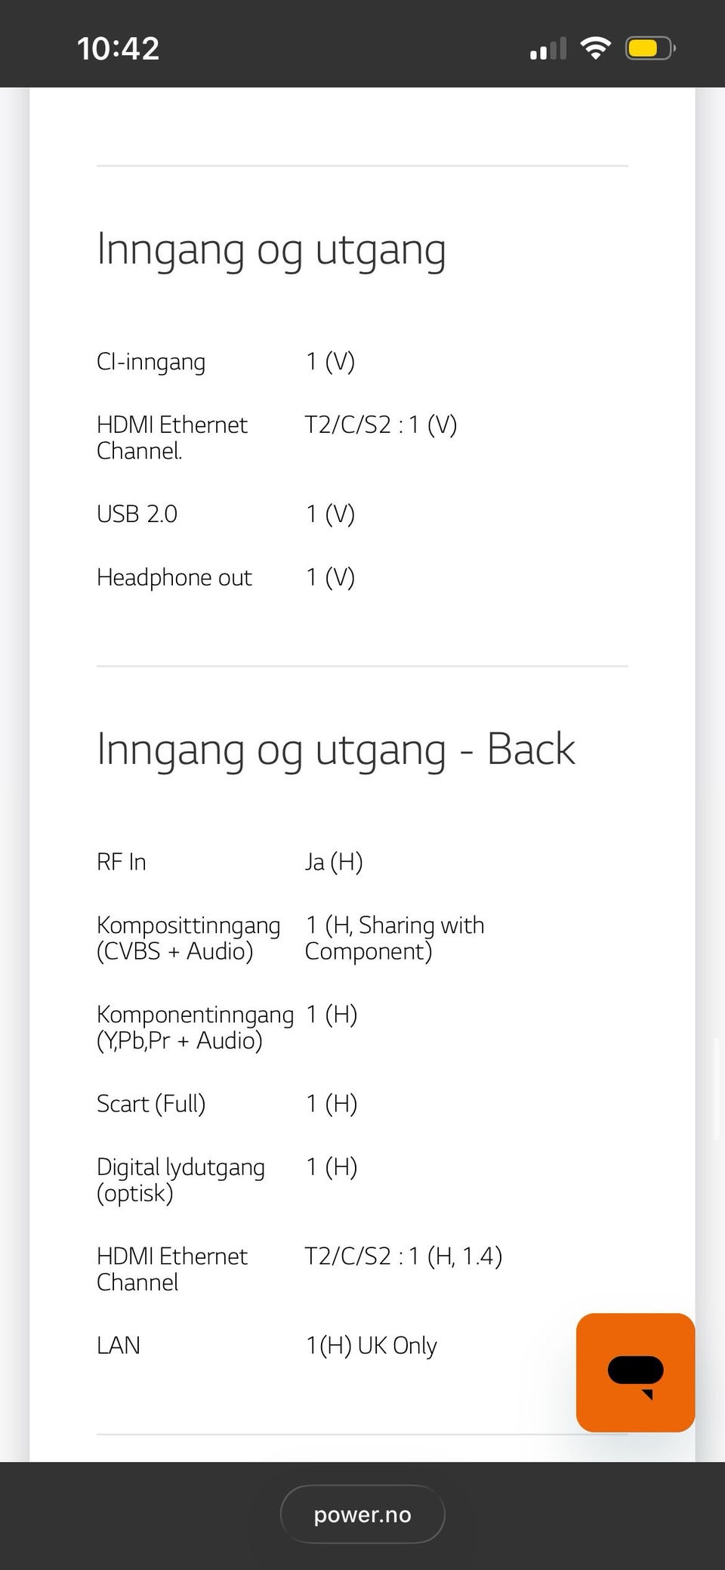The height and width of the screenshot is (1570, 725).
Task: Select the LAN specification label
Action: (119, 1346)
